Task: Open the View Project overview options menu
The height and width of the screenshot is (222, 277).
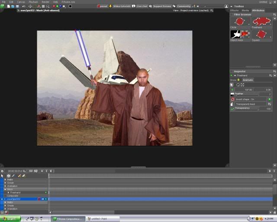Action: (212, 10)
